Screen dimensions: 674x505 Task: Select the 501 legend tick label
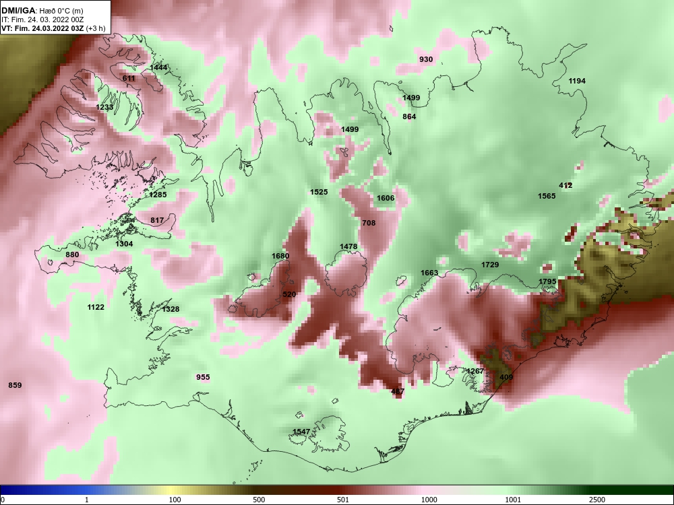point(343,500)
